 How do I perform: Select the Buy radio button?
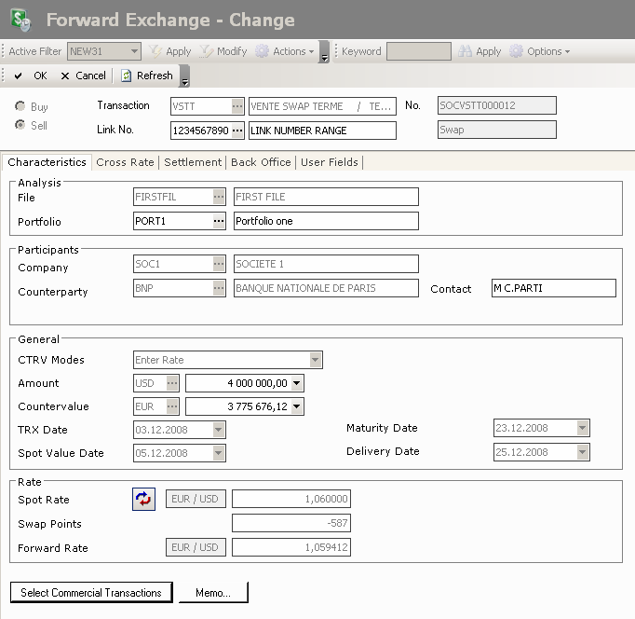(x=20, y=107)
